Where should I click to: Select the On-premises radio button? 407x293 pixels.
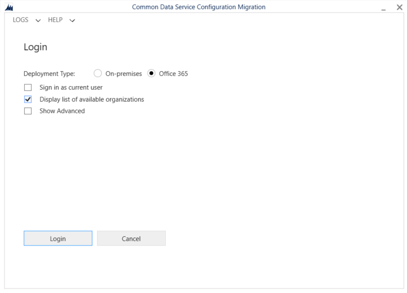tap(98, 74)
